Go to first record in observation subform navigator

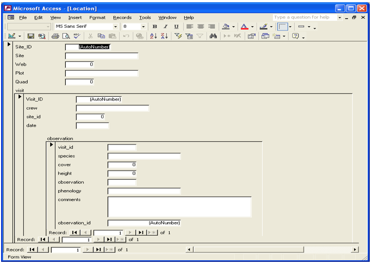pos(74,232)
